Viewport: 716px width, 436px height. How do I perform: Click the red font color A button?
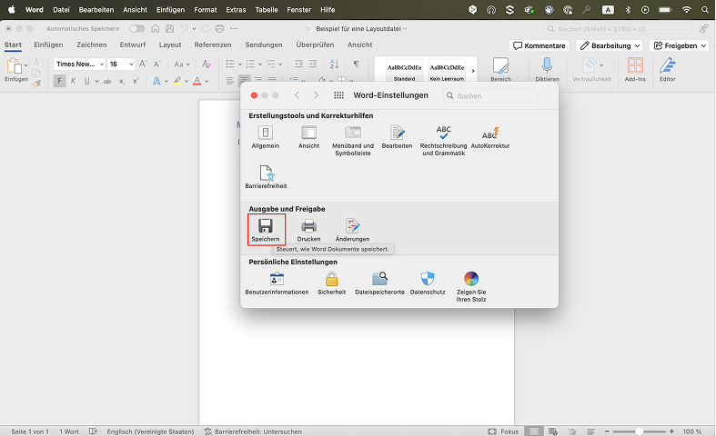(197, 81)
